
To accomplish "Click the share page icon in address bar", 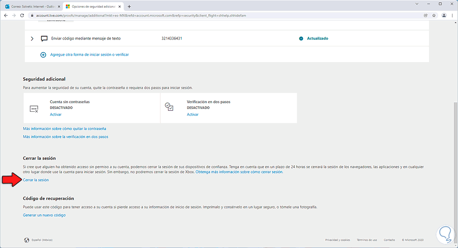I will (426, 16).
